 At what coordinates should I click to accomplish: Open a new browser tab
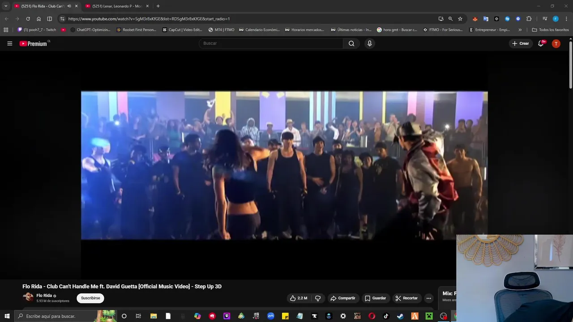158,6
